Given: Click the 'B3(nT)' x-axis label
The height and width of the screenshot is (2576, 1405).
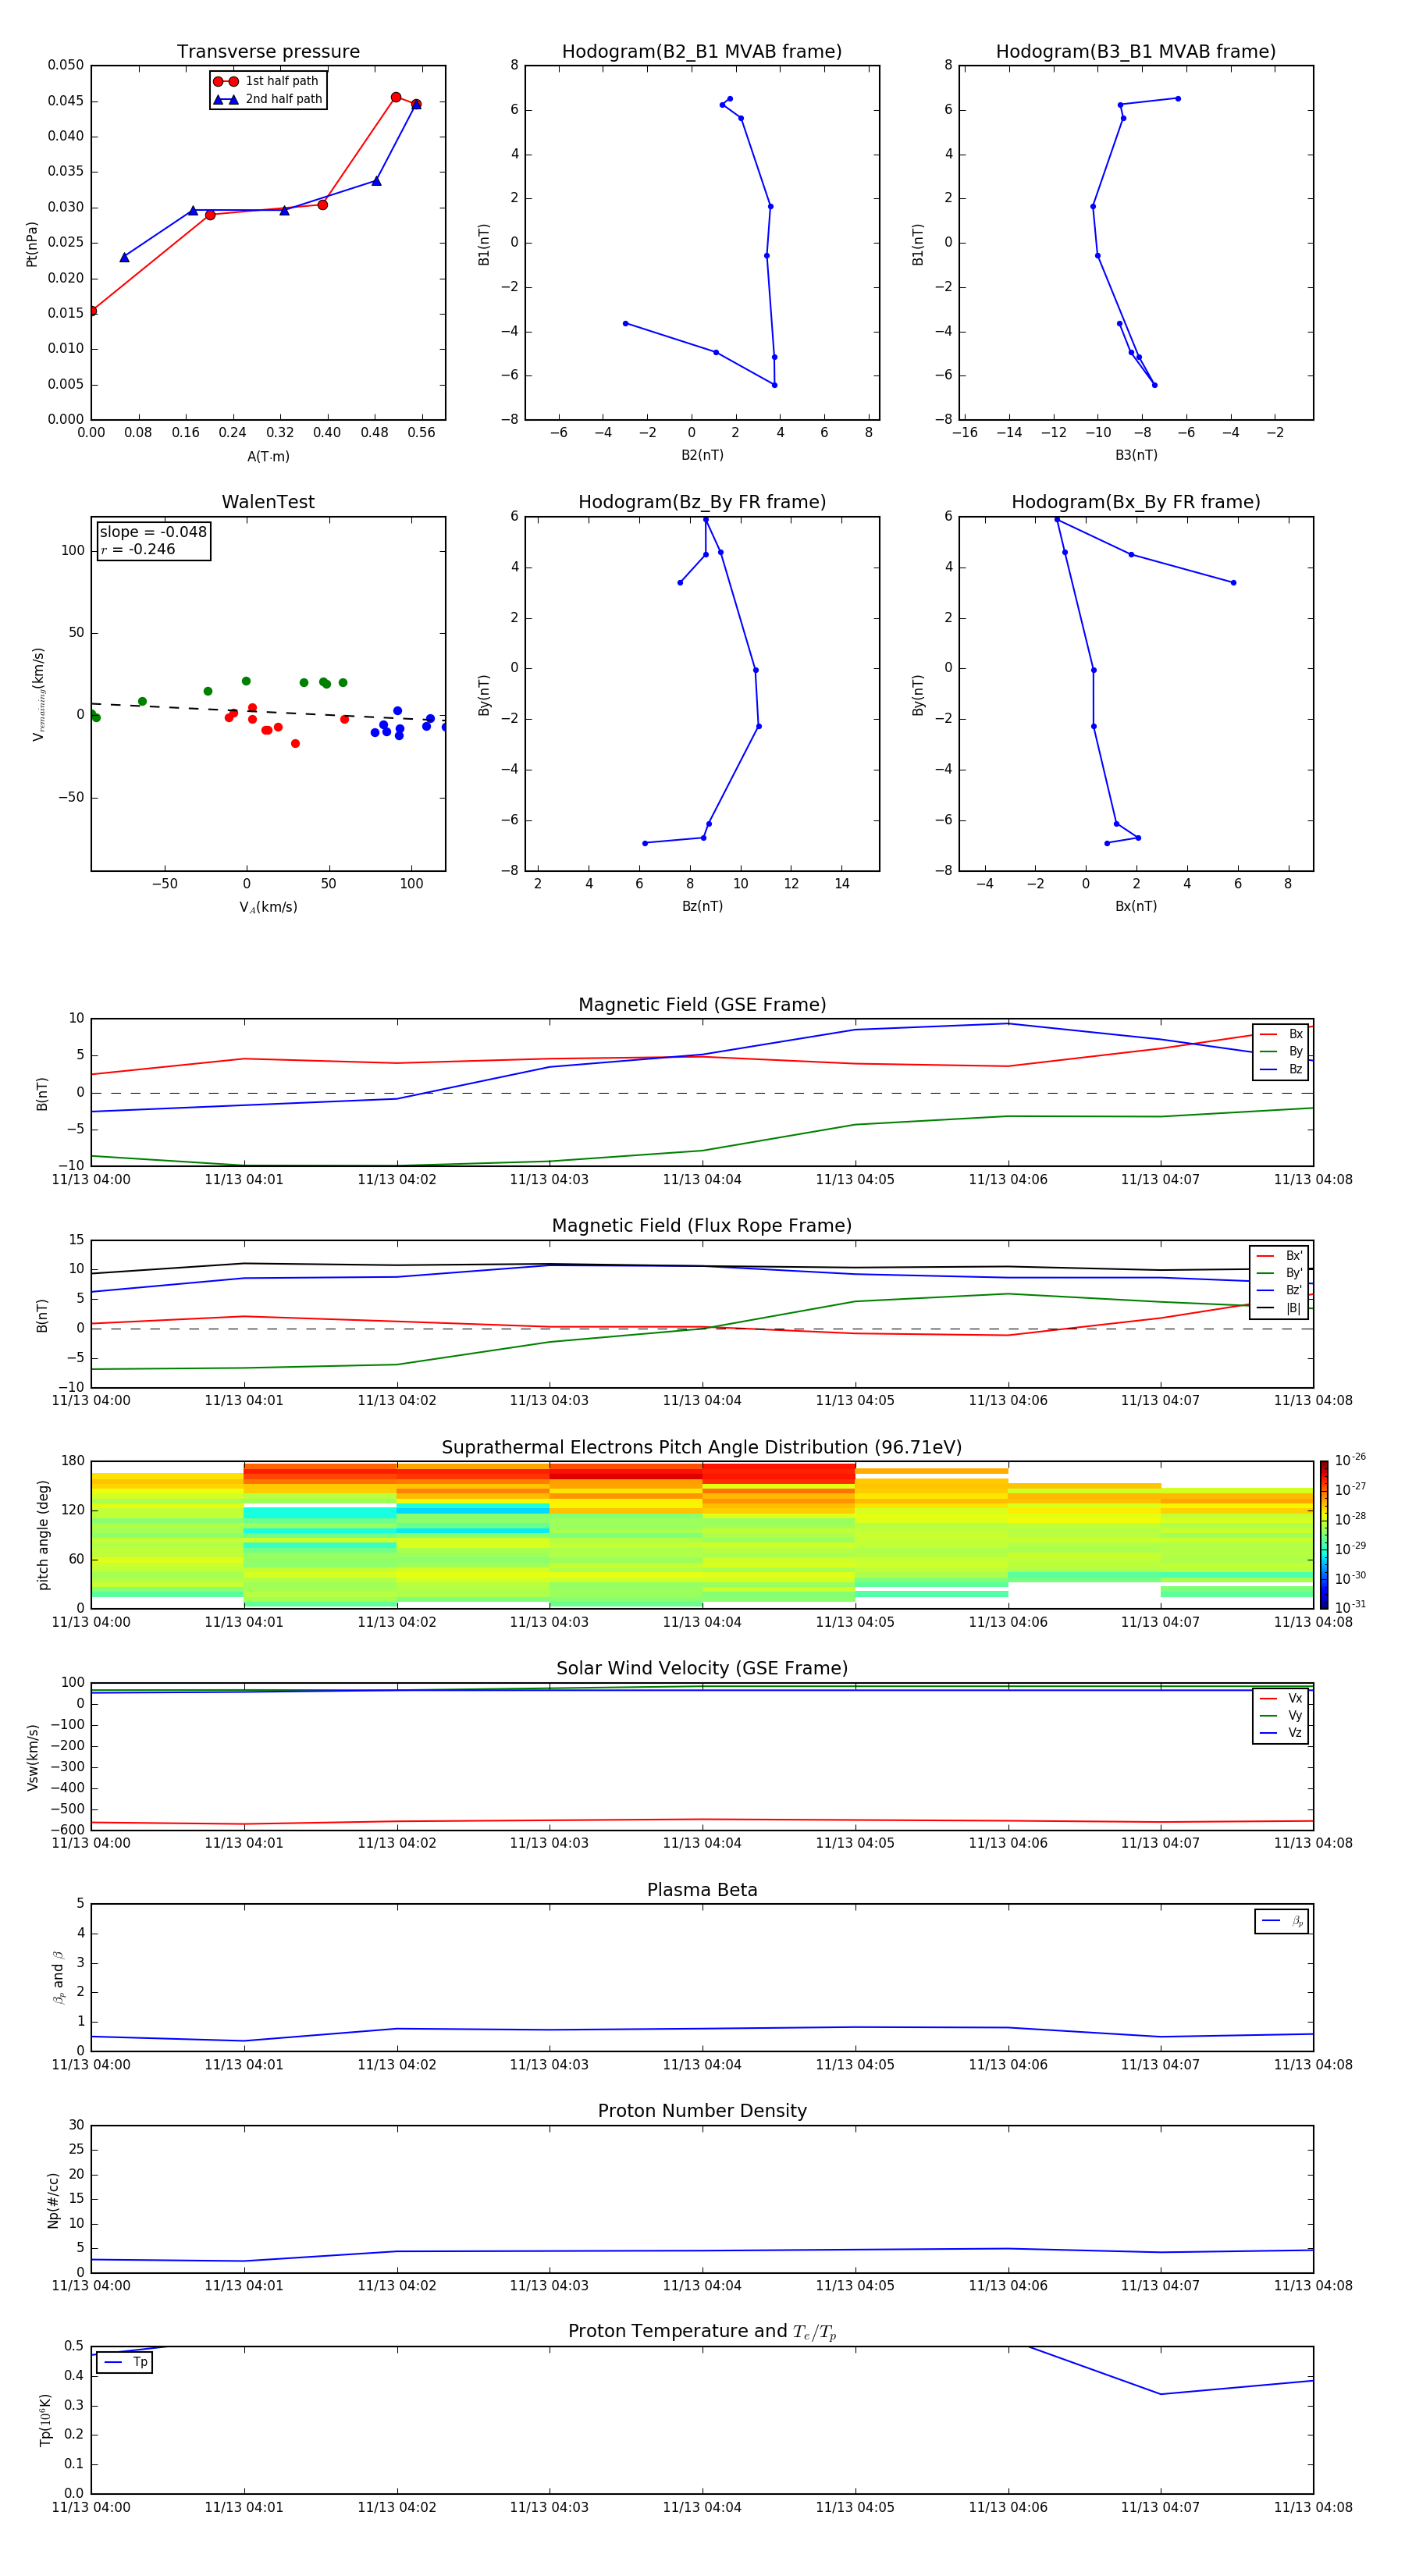Looking at the screenshot, I should click(1136, 455).
